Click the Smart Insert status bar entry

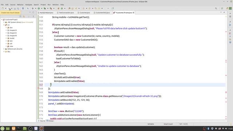click(168, 124)
